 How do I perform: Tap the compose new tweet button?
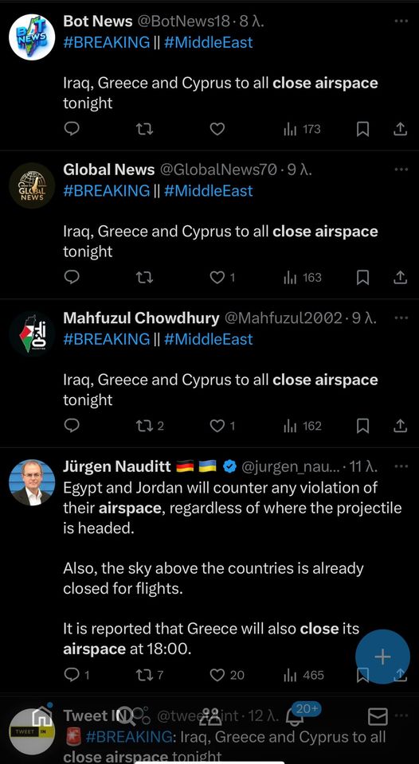[382, 657]
